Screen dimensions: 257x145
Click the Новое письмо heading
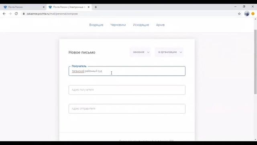(82, 52)
